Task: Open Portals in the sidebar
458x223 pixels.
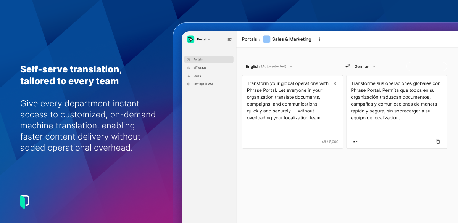Action: 209,59
